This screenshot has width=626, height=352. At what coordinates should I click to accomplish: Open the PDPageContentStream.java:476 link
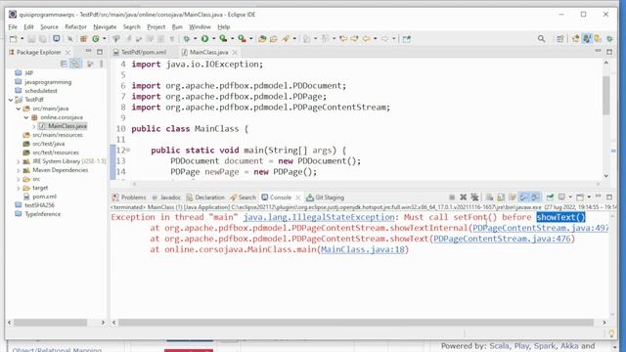(x=502, y=239)
